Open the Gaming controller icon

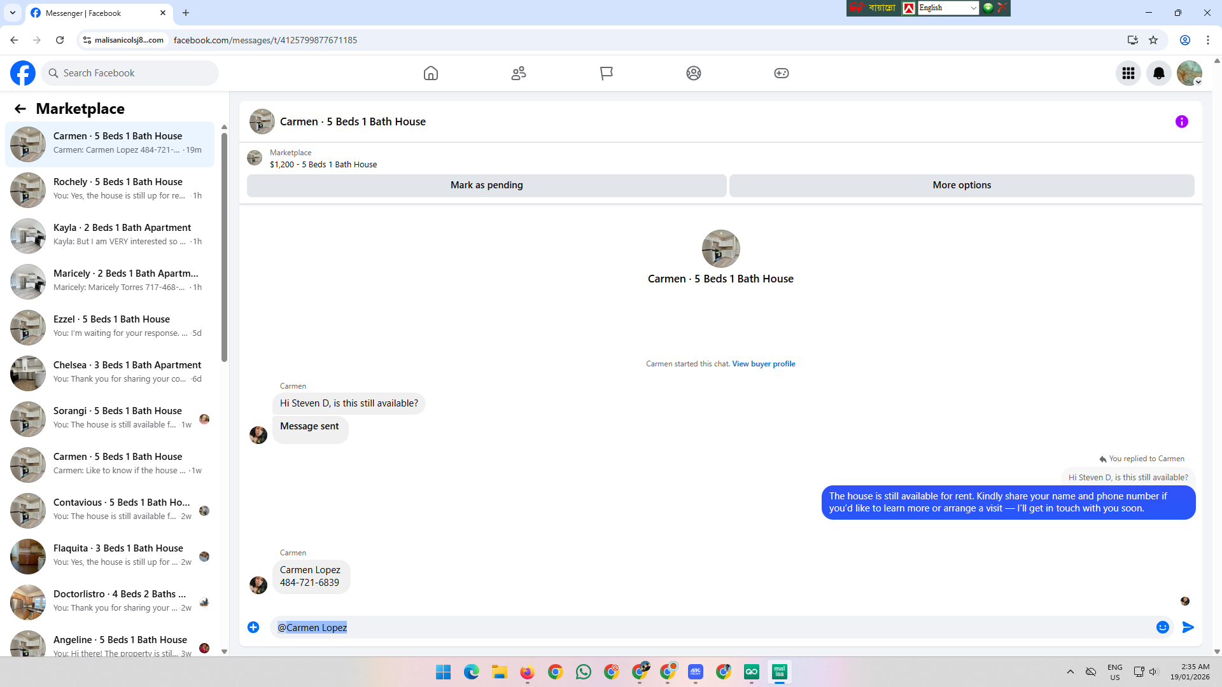[x=782, y=73]
